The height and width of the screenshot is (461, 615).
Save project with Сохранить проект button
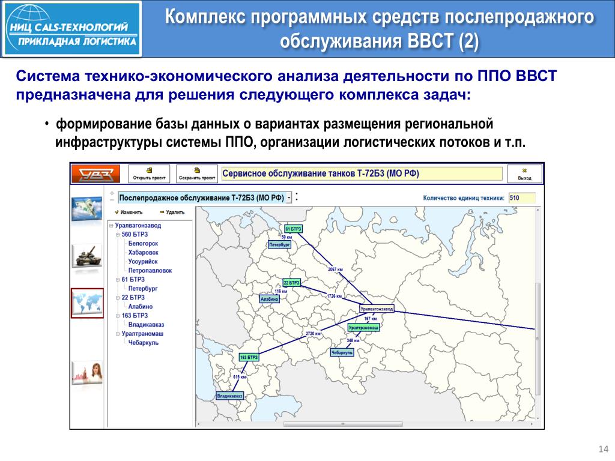pyautogui.click(x=197, y=173)
